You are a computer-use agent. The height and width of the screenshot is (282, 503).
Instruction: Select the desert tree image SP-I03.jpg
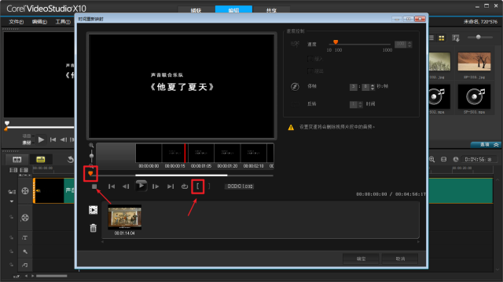tap(474, 62)
